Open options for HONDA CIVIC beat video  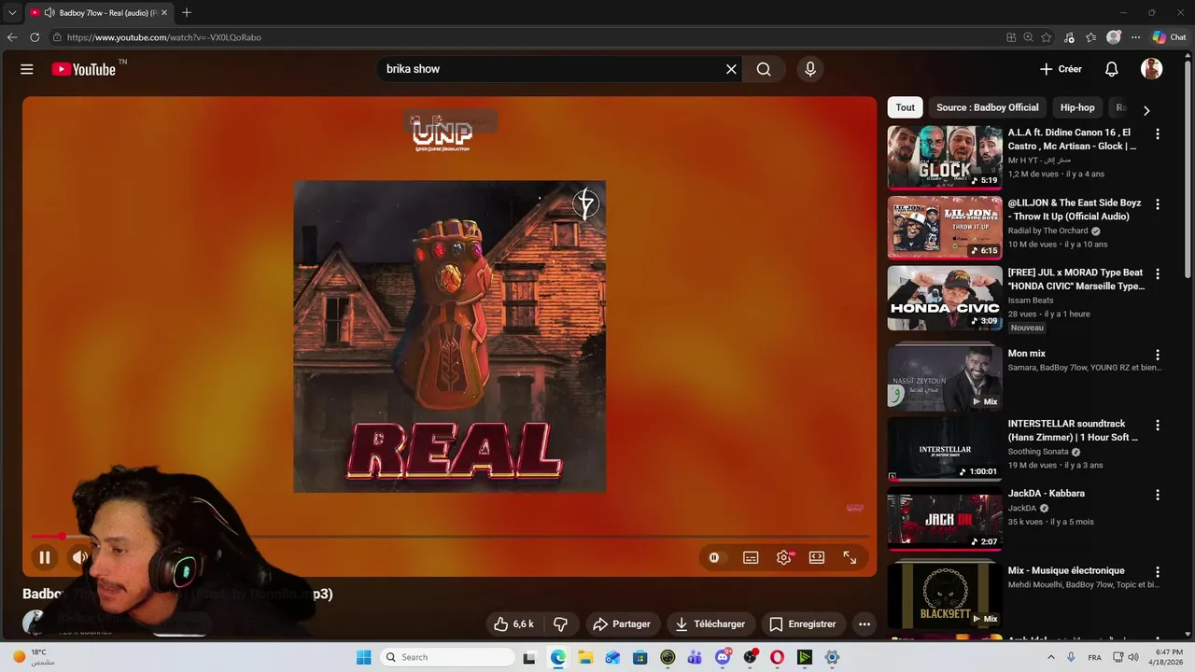click(x=1158, y=274)
